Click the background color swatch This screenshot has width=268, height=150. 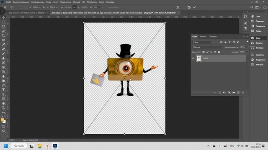(x=4, y=122)
